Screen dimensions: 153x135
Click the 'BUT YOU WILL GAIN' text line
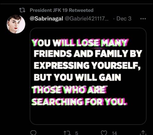[x=77, y=77]
